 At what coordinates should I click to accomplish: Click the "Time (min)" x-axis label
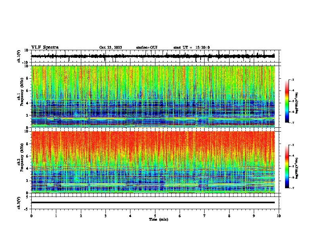point(159,219)
